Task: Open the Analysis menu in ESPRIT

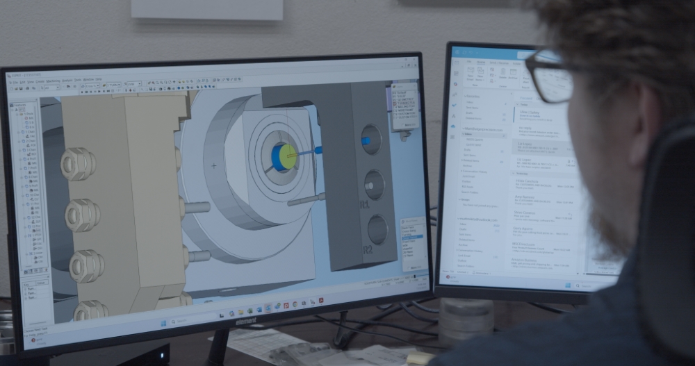Action: tap(67, 81)
